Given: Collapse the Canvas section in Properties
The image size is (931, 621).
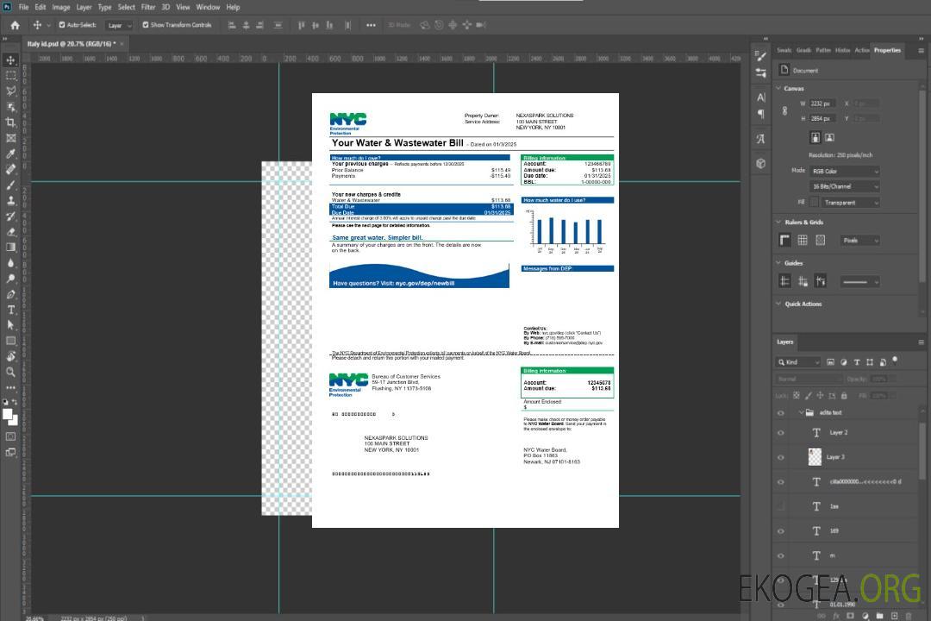Looking at the screenshot, I should (x=778, y=88).
